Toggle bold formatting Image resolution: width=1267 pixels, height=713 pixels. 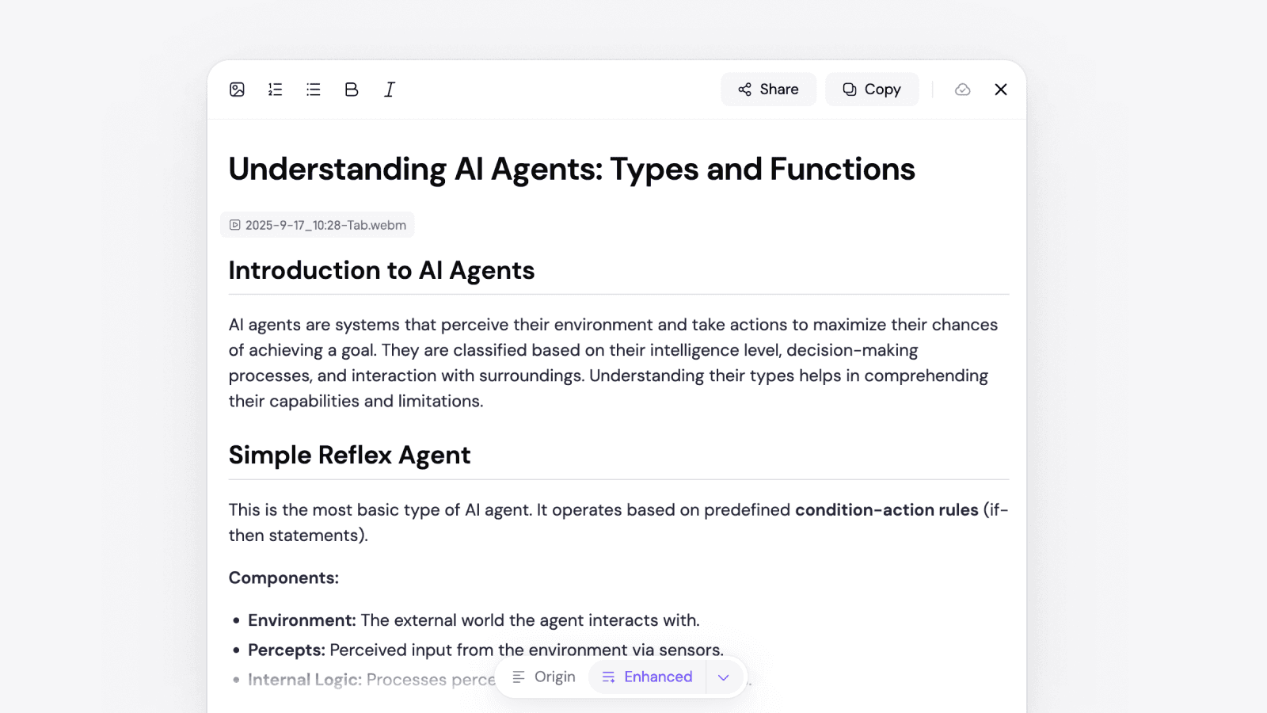click(x=352, y=90)
